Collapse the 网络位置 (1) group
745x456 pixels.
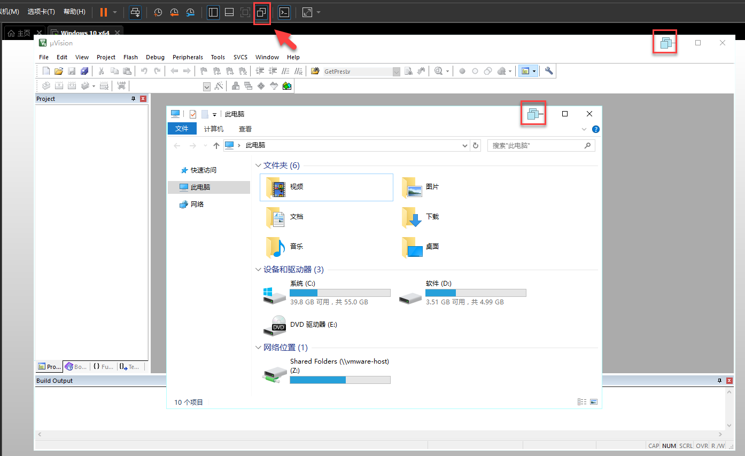pos(259,348)
